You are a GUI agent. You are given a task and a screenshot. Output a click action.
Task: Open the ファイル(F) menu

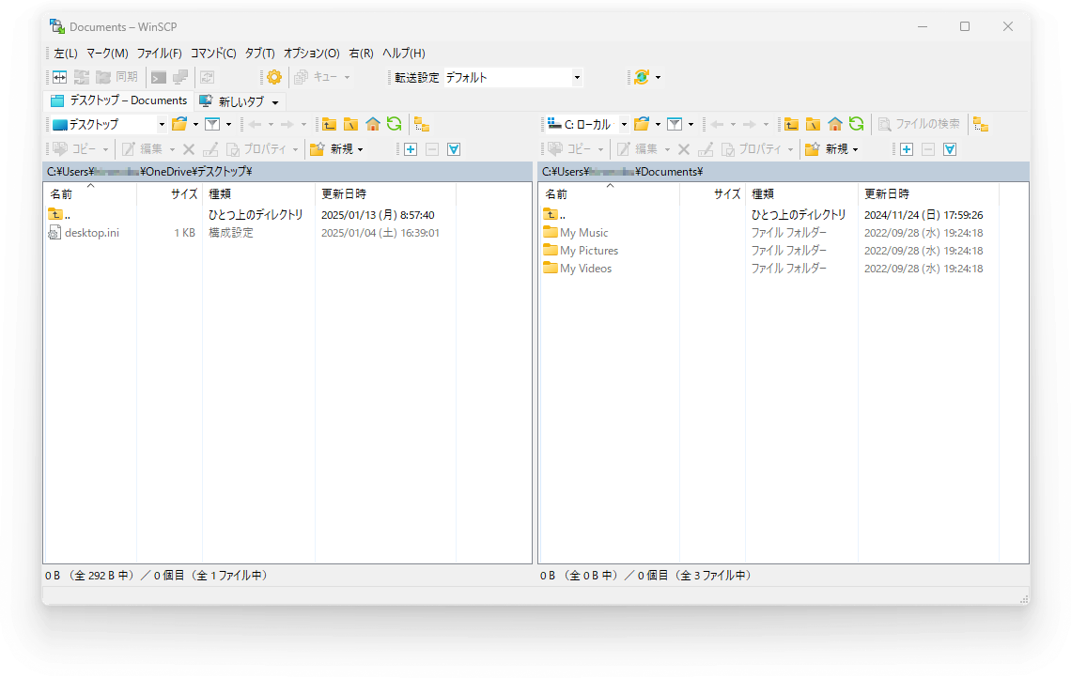[159, 54]
